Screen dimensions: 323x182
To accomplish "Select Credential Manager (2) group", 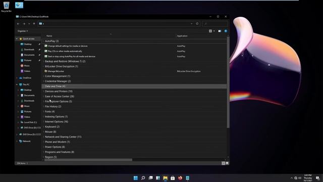I will [x=58, y=81].
